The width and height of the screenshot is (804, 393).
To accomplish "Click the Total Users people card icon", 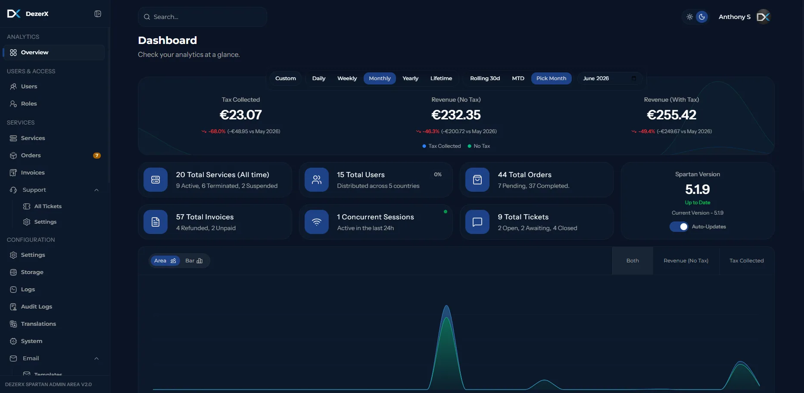I will [317, 180].
